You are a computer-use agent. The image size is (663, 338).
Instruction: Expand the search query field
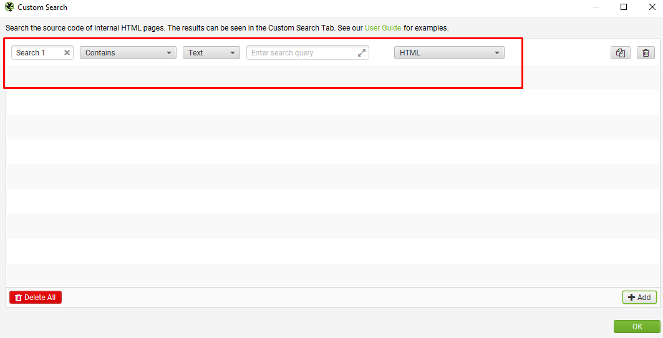pos(362,53)
